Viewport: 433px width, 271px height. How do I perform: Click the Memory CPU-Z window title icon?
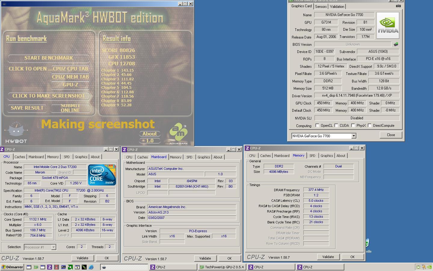[x=248, y=148]
